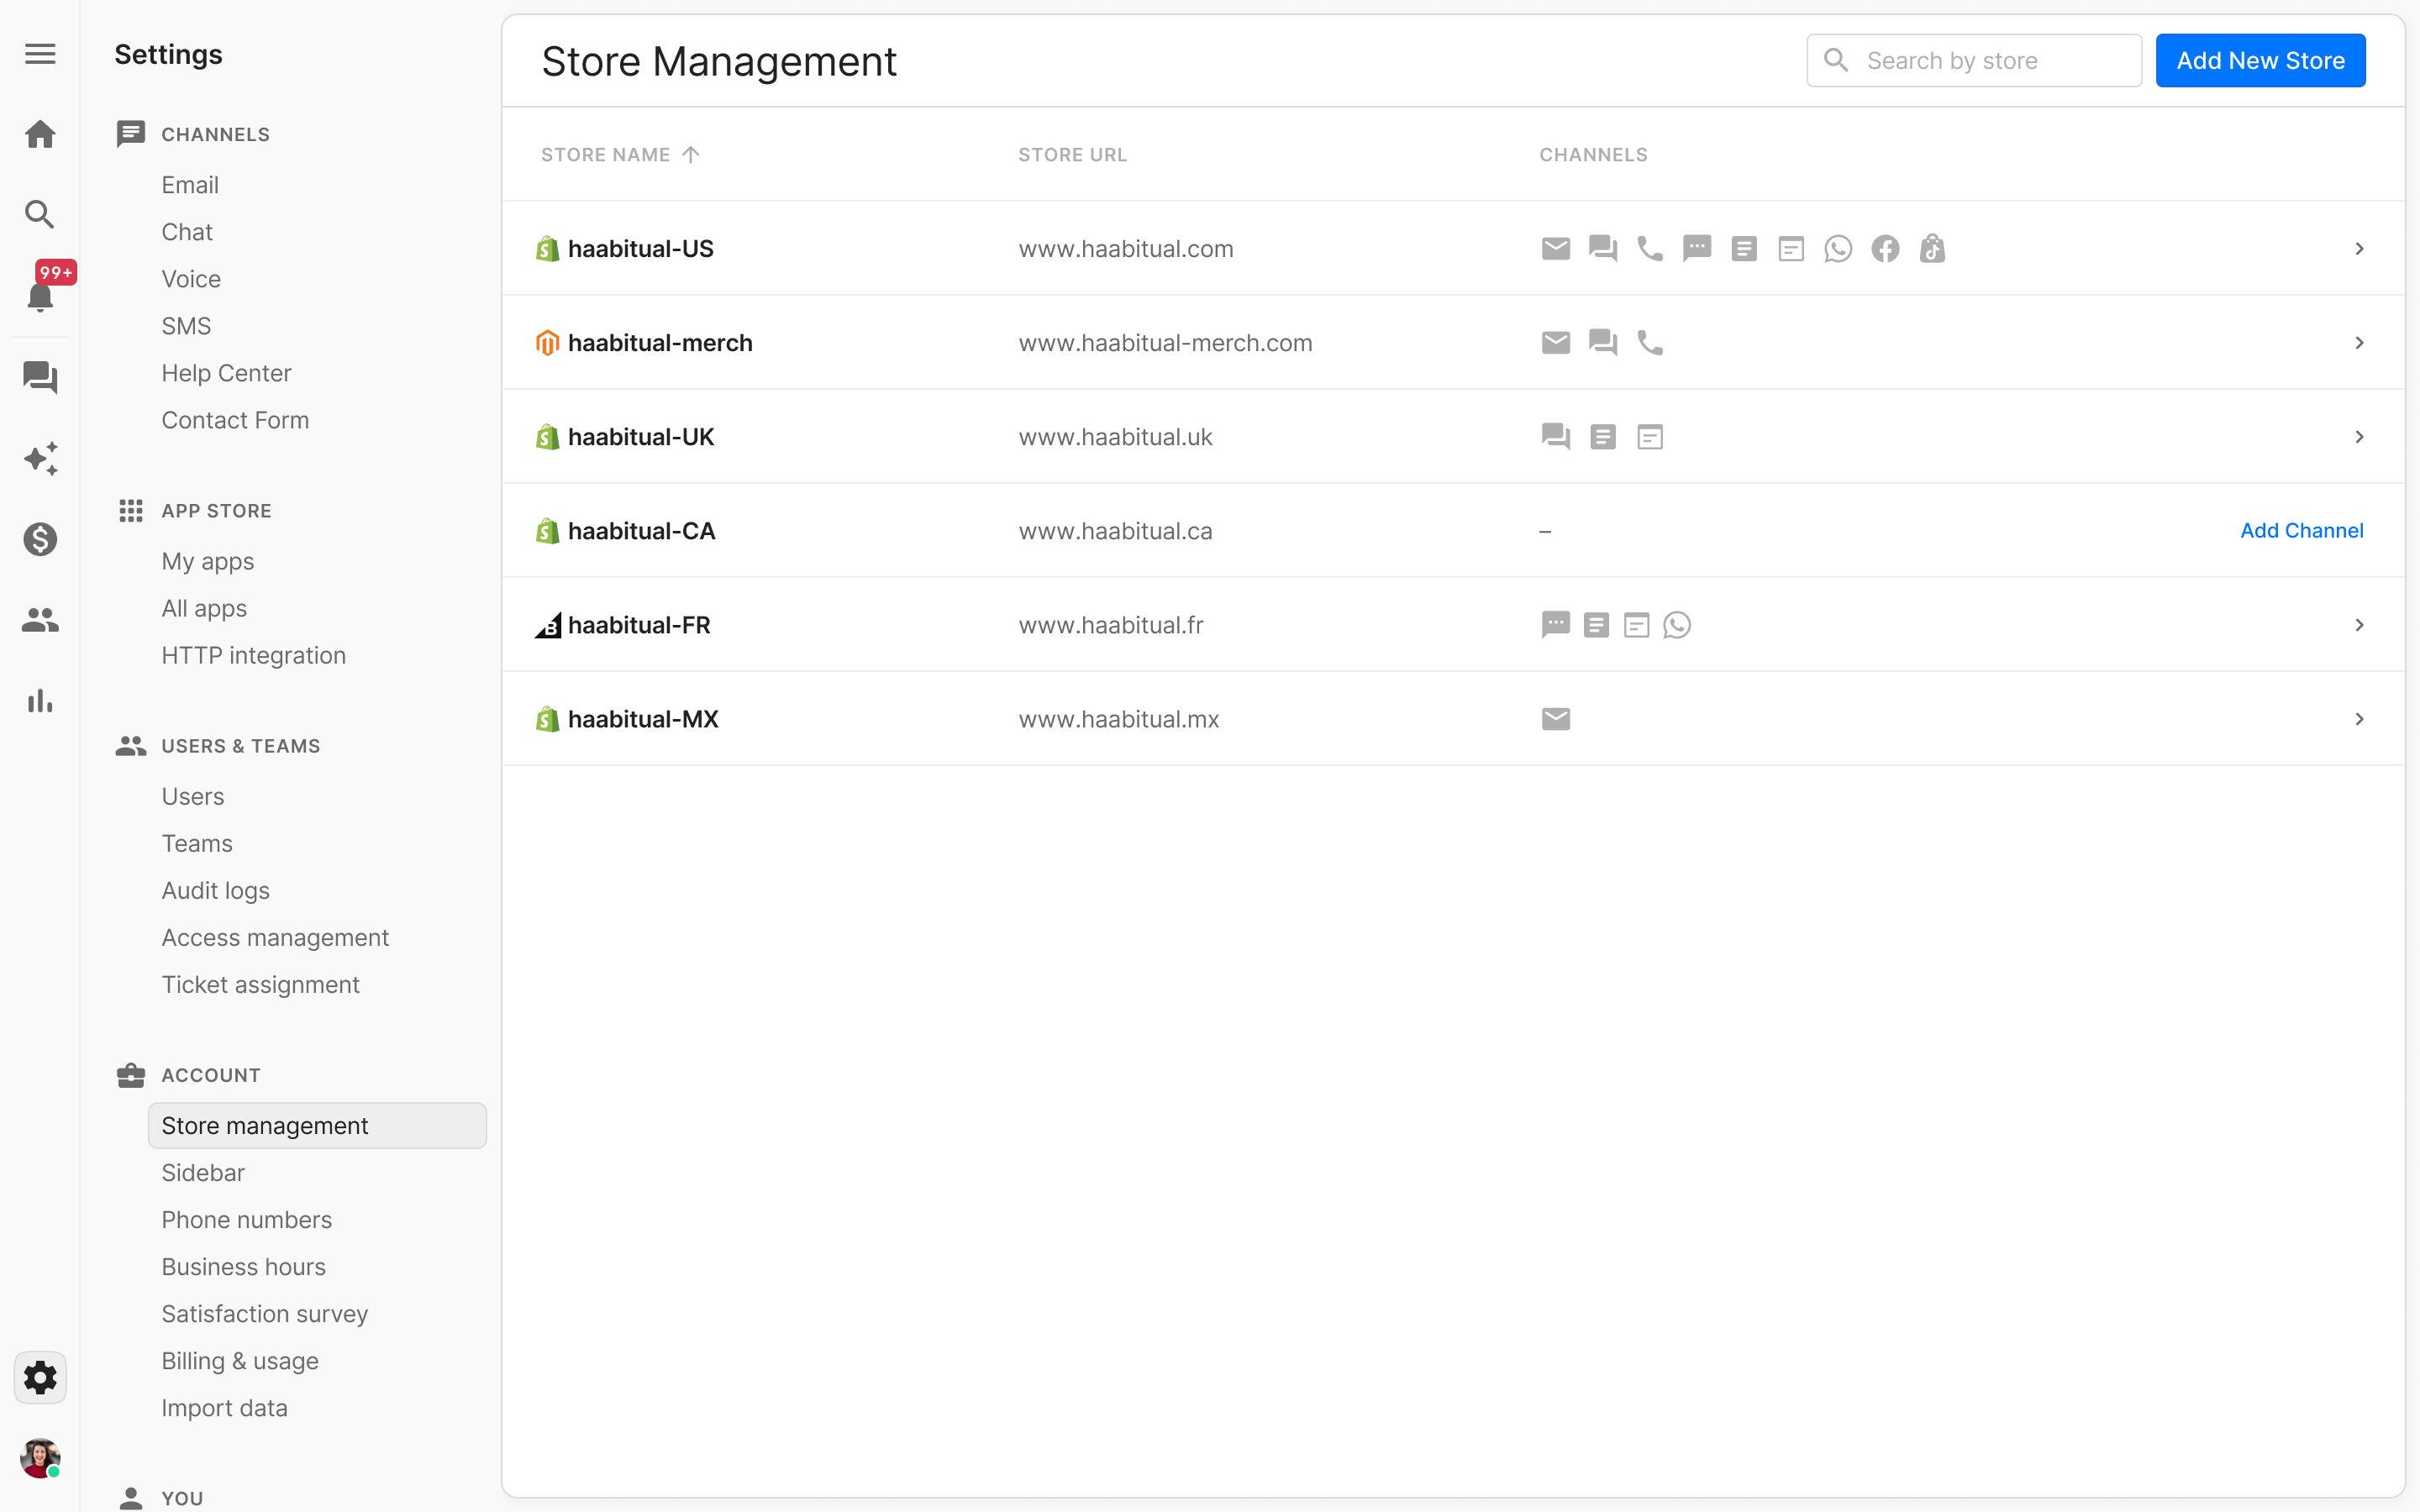Open the statistics bar chart icon
The width and height of the screenshot is (2420, 1512).
coord(40,701)
